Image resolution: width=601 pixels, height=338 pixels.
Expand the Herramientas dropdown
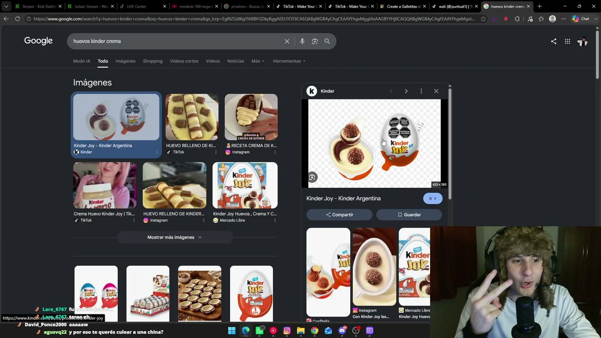point(289,61)
